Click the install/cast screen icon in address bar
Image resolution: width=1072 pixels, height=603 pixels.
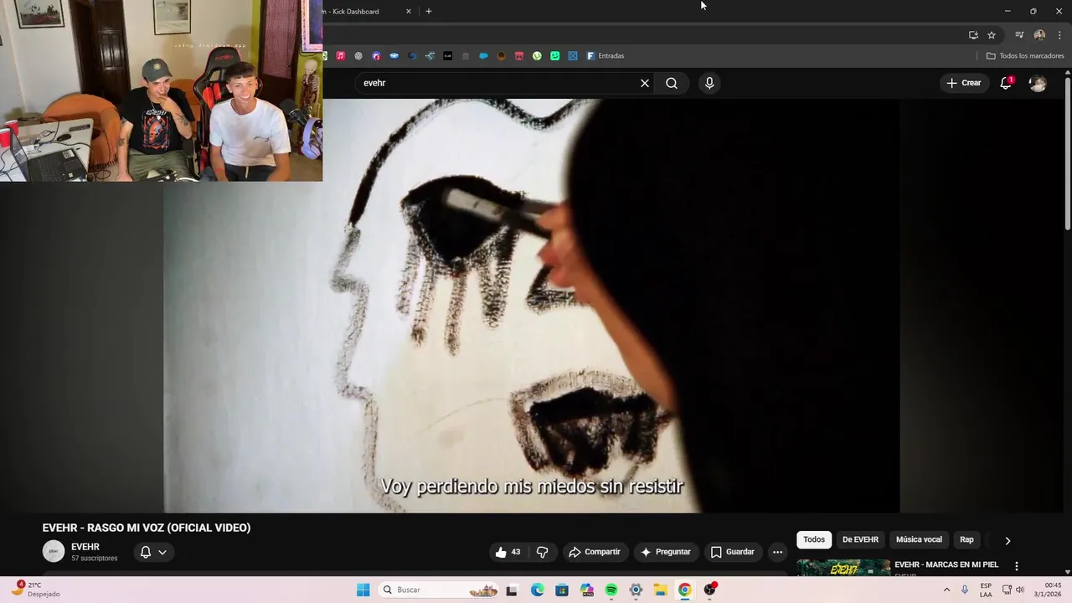pyautogui.click(x=973, y=35)
